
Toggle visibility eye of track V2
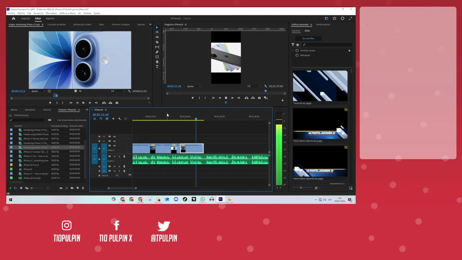coord(114,141)
